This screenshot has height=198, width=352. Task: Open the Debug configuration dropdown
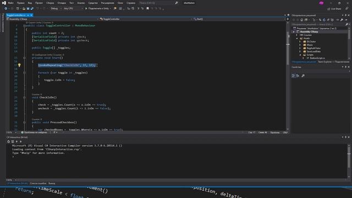tap(56, 9)
